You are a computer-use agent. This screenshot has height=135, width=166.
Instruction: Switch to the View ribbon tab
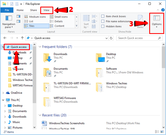(46, 10)
